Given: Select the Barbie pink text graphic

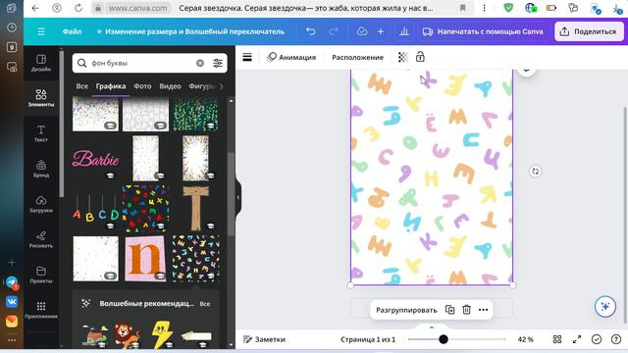Looking at the screenshot, I should point(96,159).
